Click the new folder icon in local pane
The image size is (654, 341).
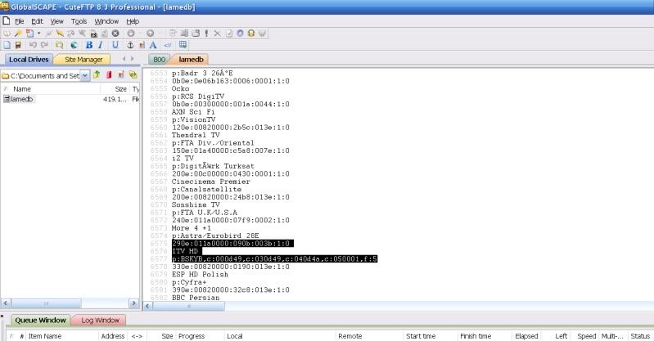pos(121,75)
